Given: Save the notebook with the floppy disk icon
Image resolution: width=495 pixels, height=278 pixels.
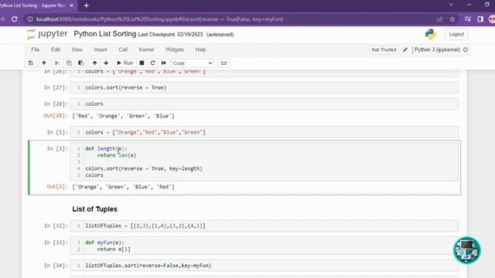Looking at the screenshot, I should pos(31,63).
